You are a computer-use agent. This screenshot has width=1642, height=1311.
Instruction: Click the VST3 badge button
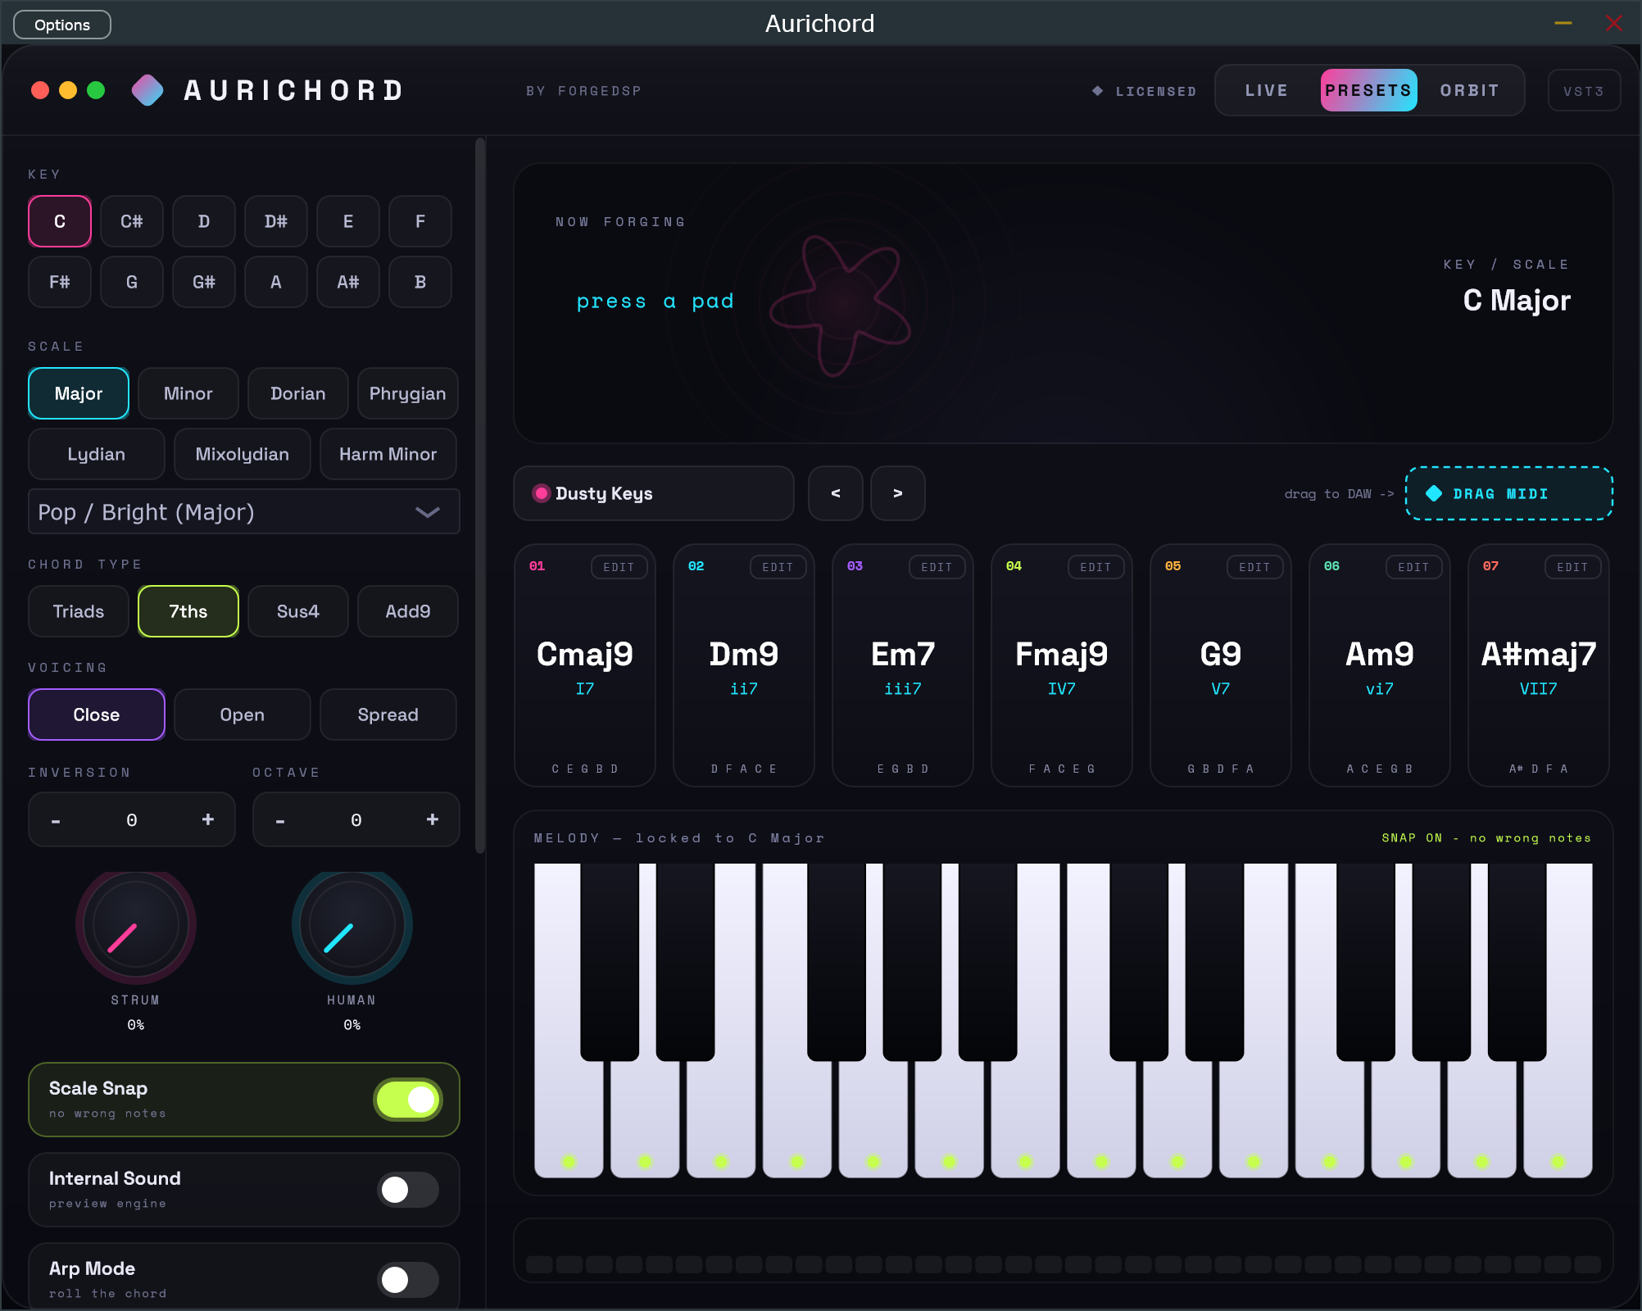(1583, 91)
